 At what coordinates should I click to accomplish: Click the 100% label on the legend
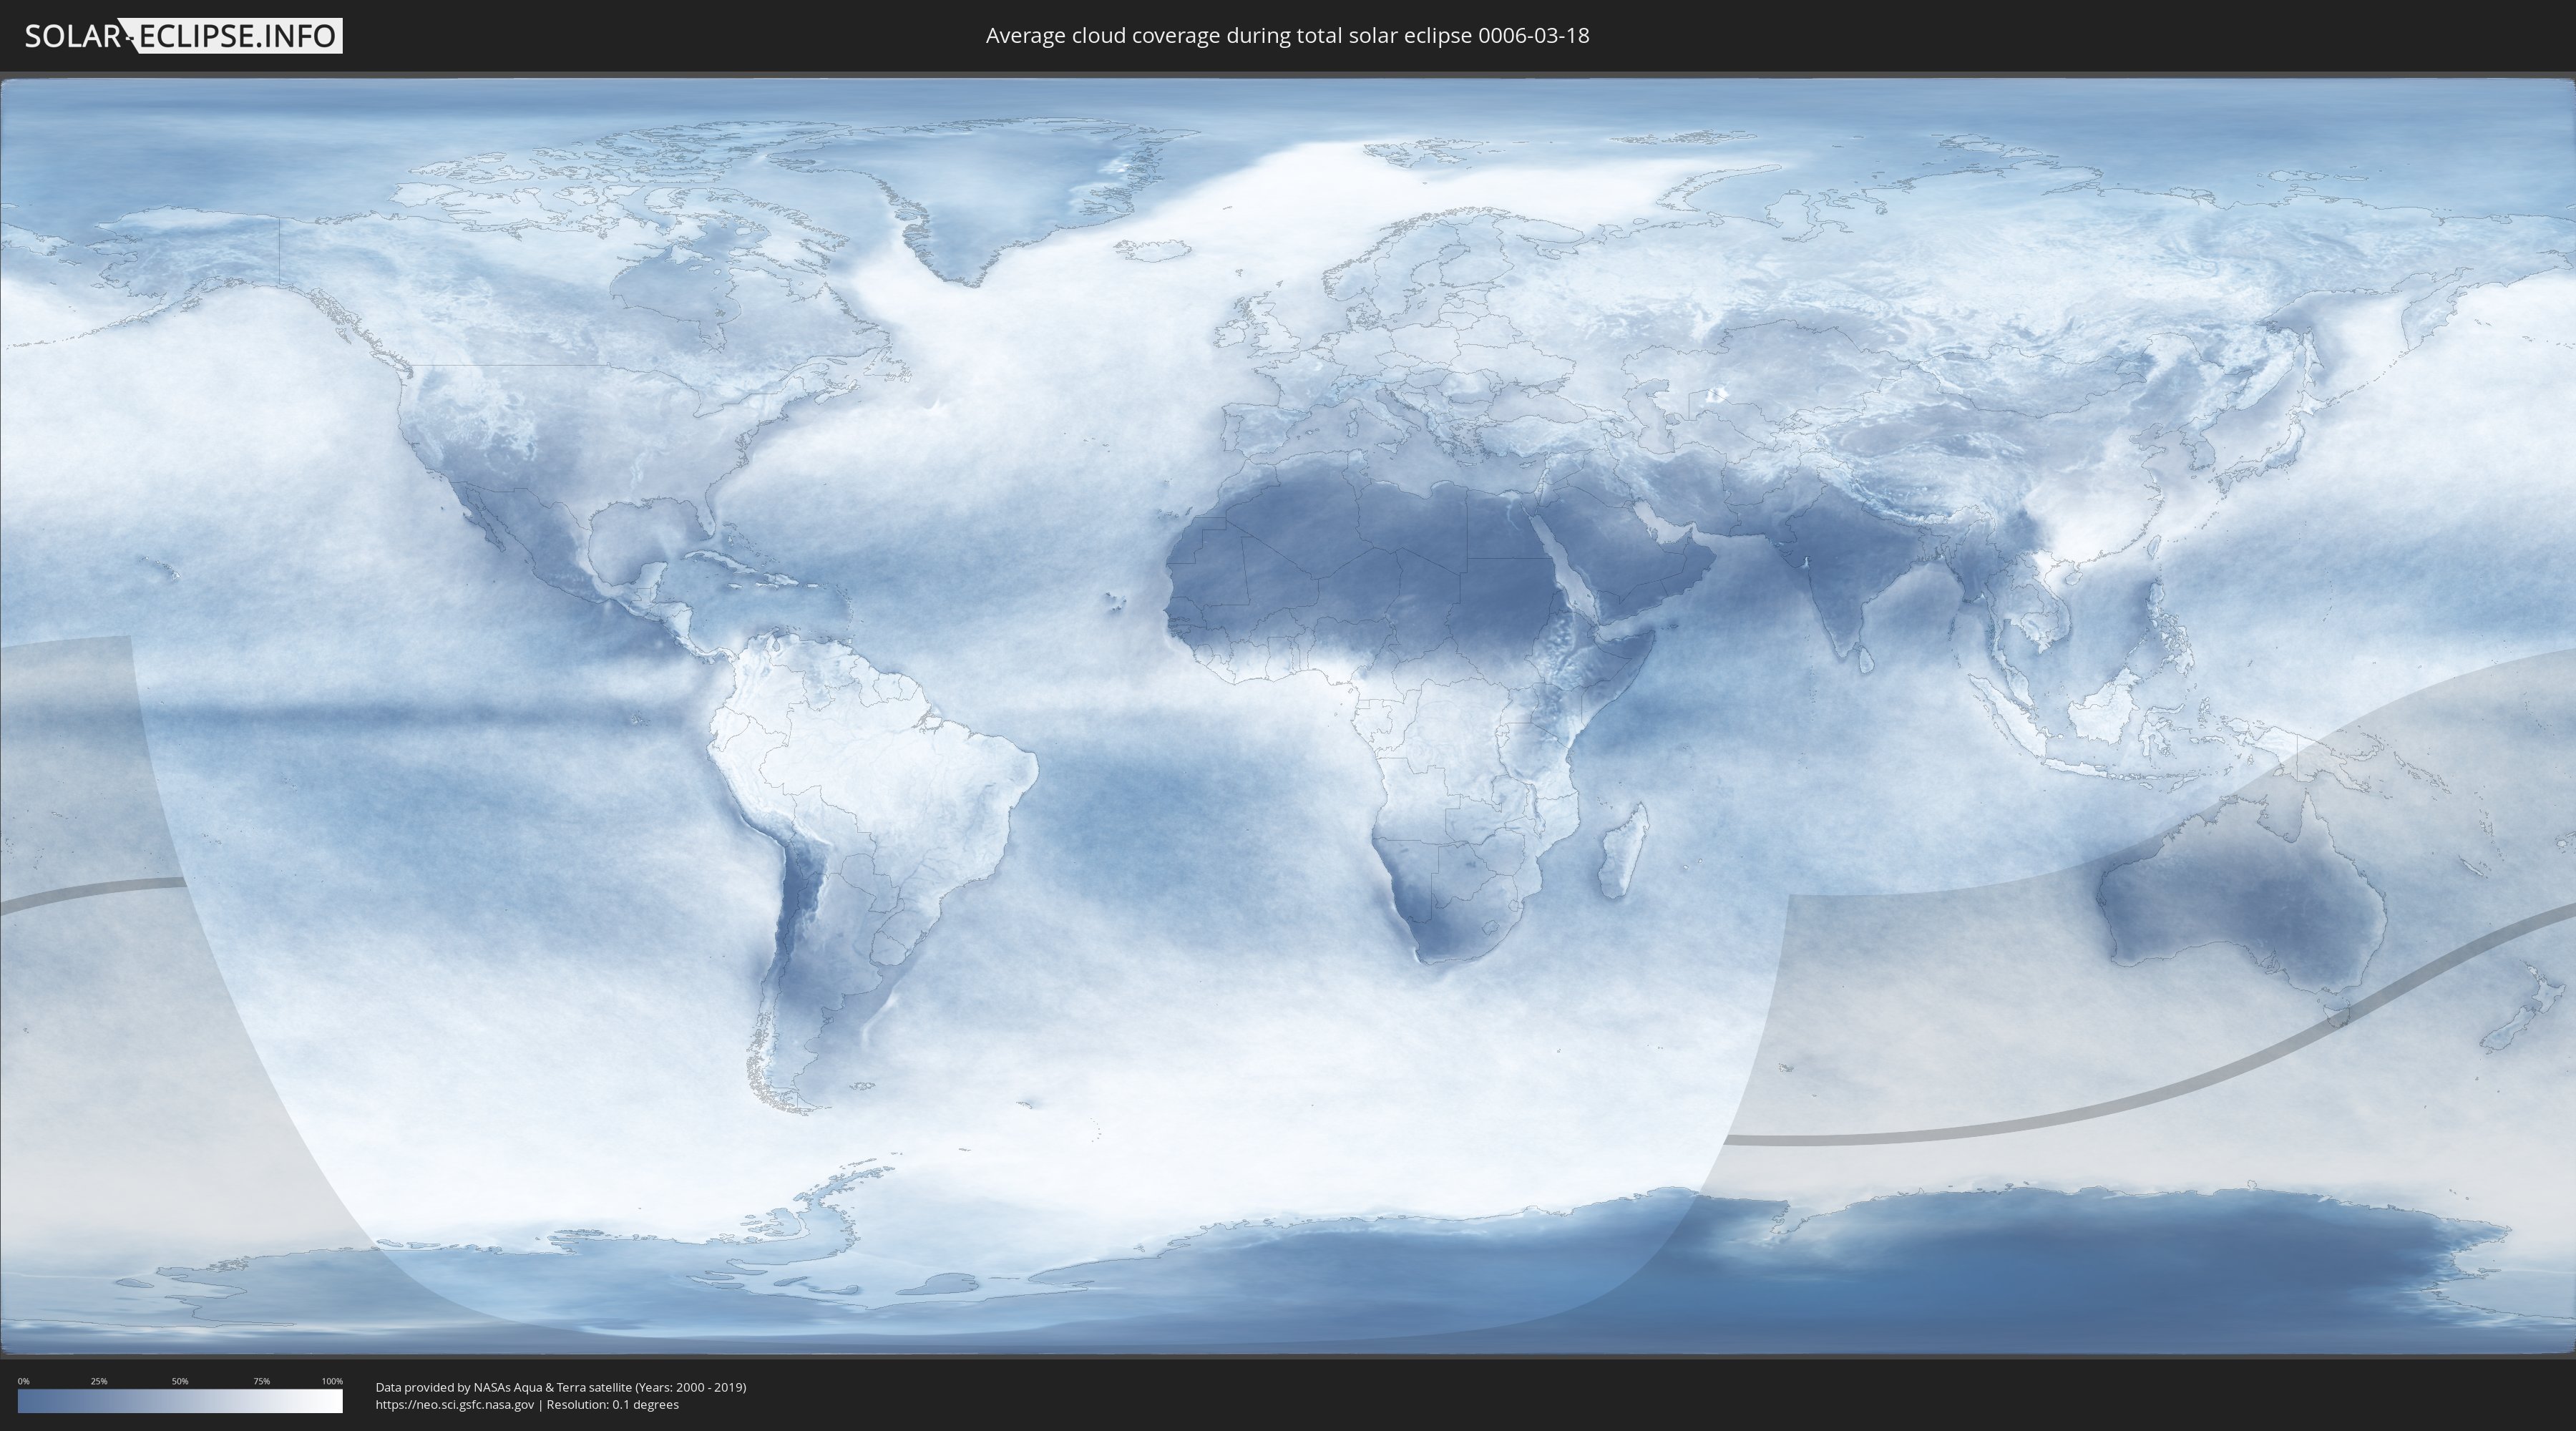click(332, 1381)
